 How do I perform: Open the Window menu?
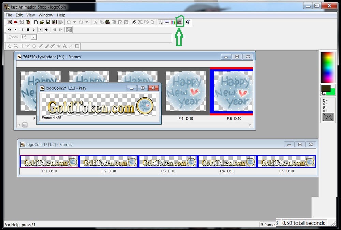pyautogui.click(x=46, y=15)
